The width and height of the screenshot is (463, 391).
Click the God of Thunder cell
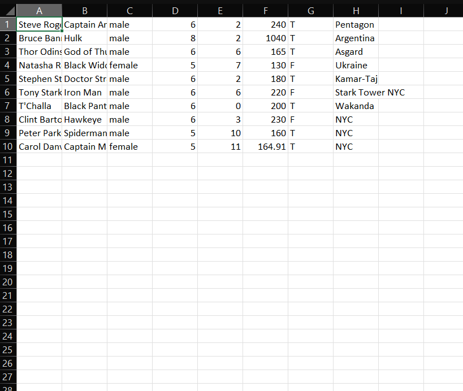(x=84, y=51)
